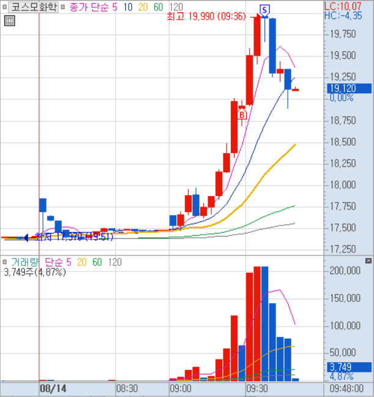
Task: Open the 종가 단순 moving average settings
Action: click(x=93, y=7)
